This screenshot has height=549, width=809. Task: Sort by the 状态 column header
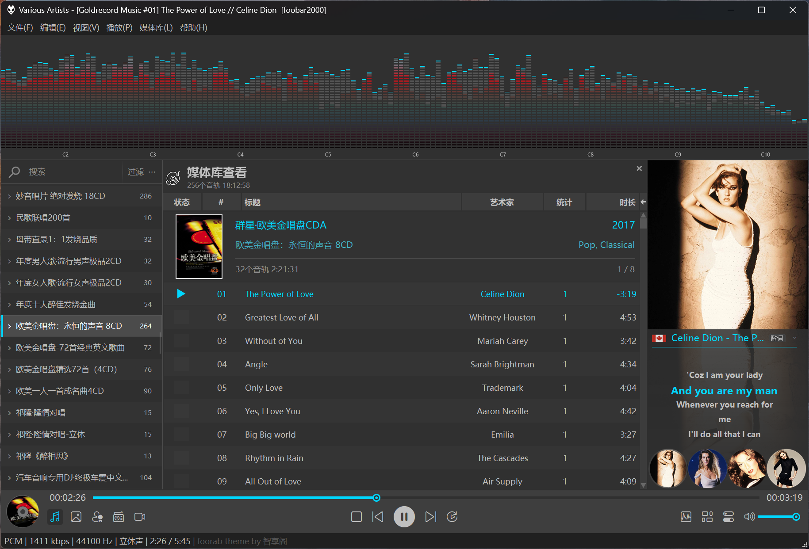[182, 202]
